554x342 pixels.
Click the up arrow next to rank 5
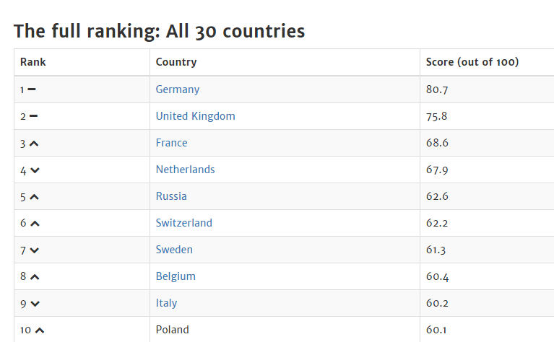tap(34, 197)
